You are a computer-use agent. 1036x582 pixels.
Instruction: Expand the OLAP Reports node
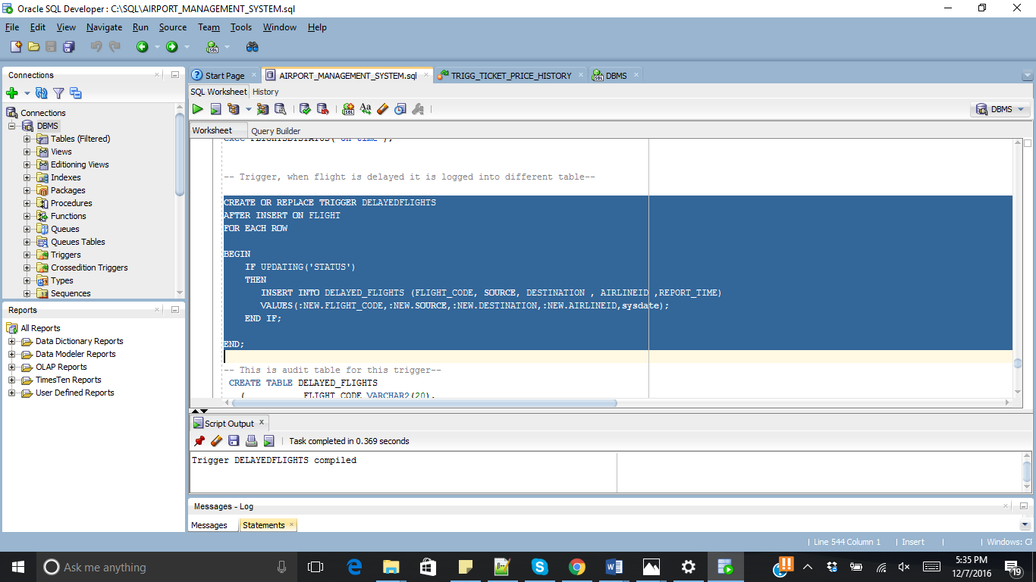click(12, 367)
